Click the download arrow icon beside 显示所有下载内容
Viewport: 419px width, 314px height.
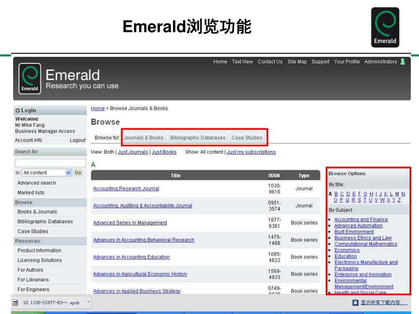[x=355, y=303]
